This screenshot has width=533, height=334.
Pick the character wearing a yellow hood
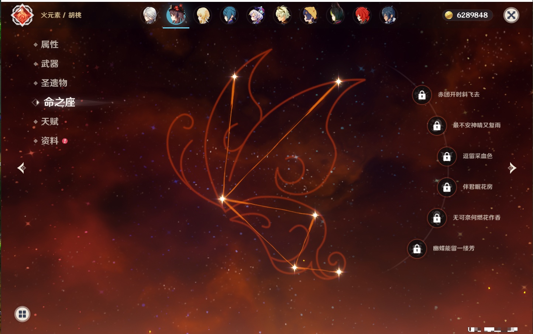309,16
